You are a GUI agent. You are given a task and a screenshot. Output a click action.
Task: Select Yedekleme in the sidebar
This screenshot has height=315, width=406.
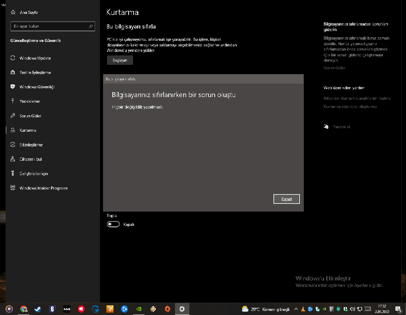coord(52,101)
